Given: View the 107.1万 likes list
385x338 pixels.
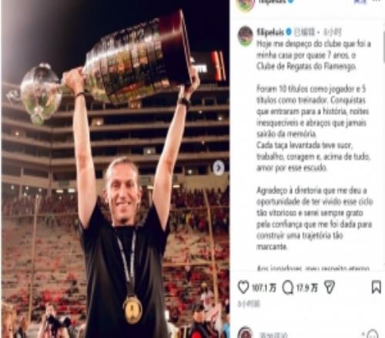Looking at the screenshot, I should click(x=264, y=288).
